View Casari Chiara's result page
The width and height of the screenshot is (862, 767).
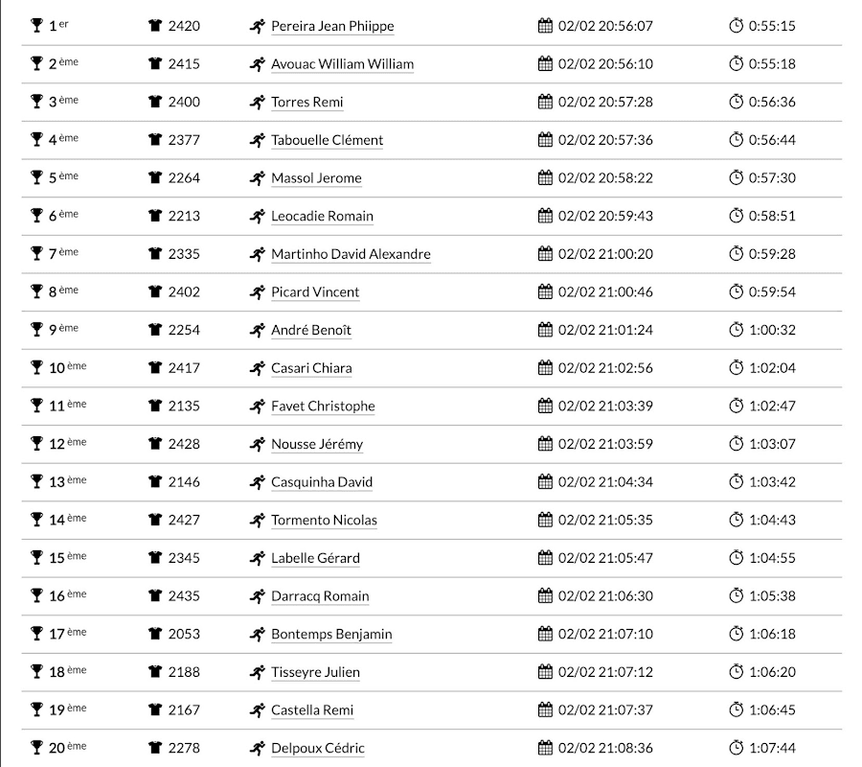pyautogui.click(x=311, y=368)
